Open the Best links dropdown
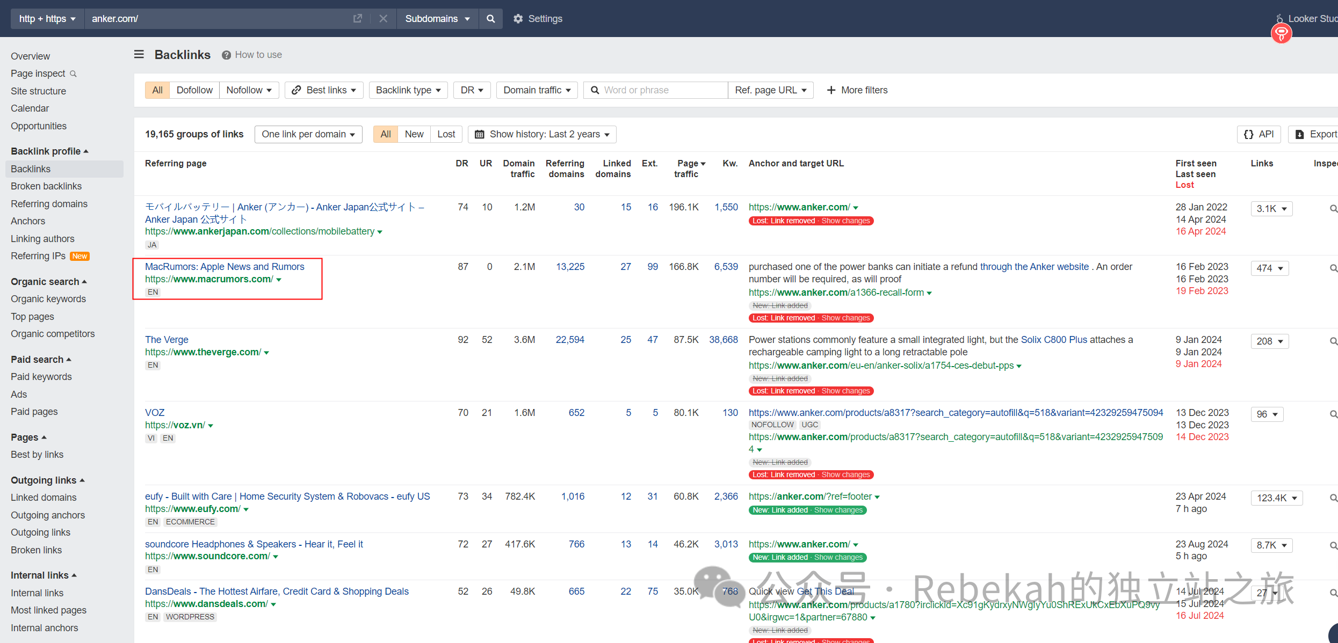This screenshot has height=643, width=1338. pyautogui.click(x=324, y=90)
